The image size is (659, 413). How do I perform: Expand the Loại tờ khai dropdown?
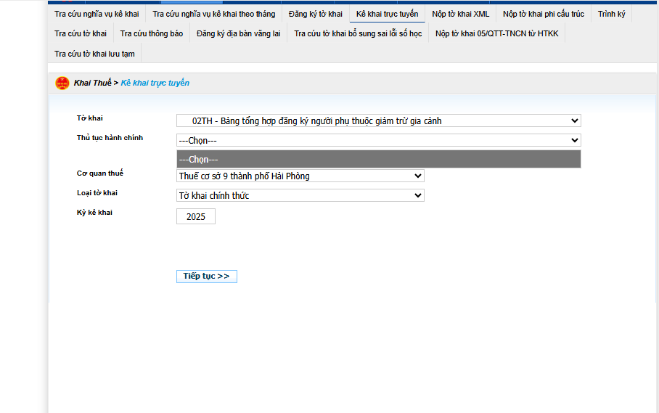[300, 195]
